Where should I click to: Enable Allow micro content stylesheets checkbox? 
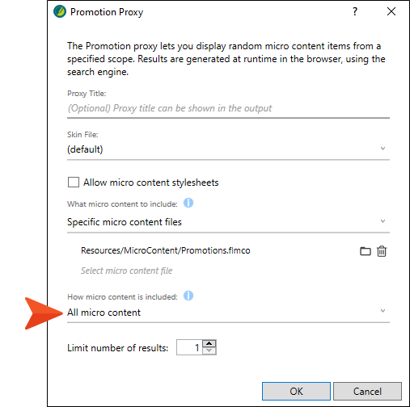point(74,183)
